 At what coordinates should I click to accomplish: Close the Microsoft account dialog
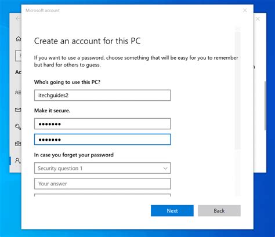tap(245, 10)
